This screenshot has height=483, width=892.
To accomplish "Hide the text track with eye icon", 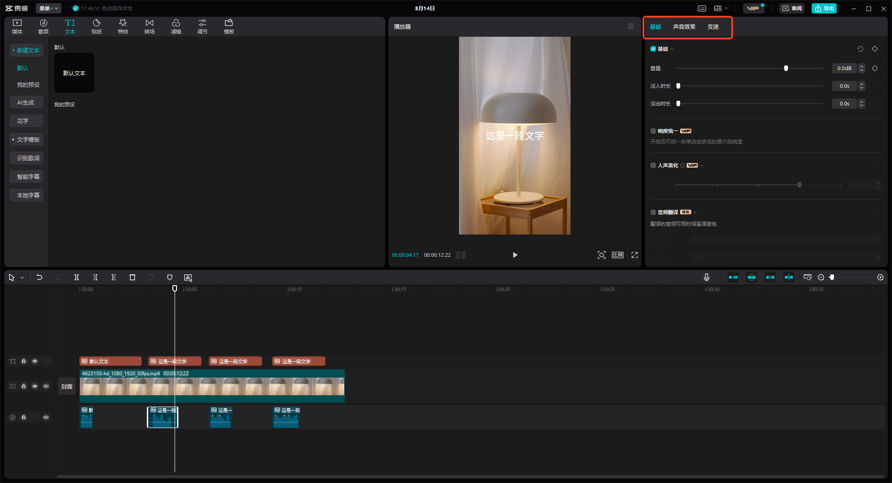I will [x=35, y=361].
